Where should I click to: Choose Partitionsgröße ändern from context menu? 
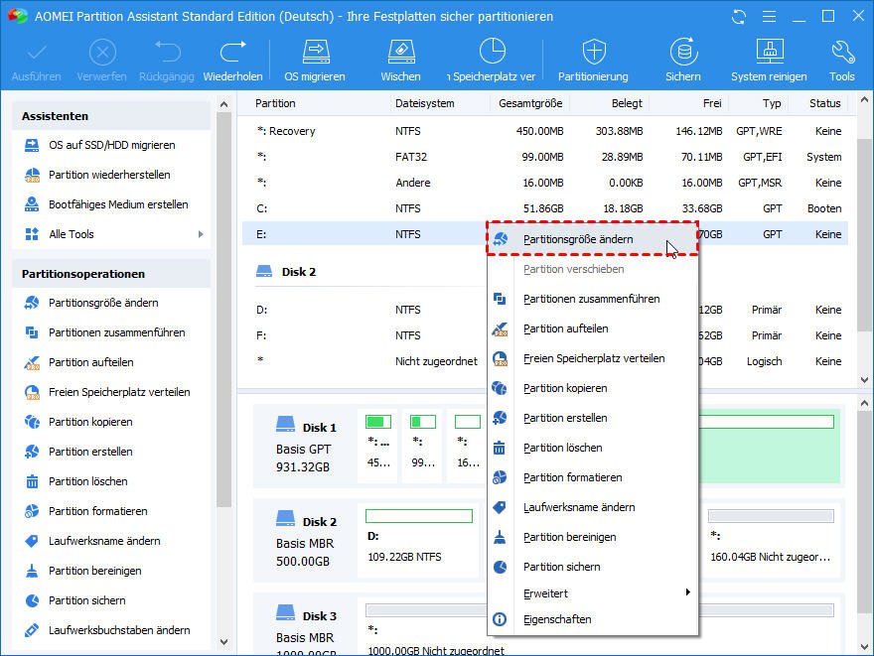pos(578,239)
